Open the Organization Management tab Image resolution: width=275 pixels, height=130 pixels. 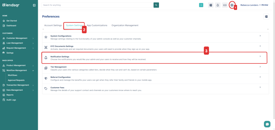(125, 25)
